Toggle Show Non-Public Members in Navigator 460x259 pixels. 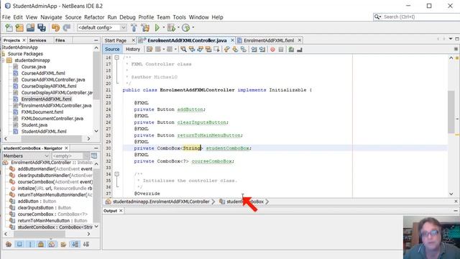(41, 244)
